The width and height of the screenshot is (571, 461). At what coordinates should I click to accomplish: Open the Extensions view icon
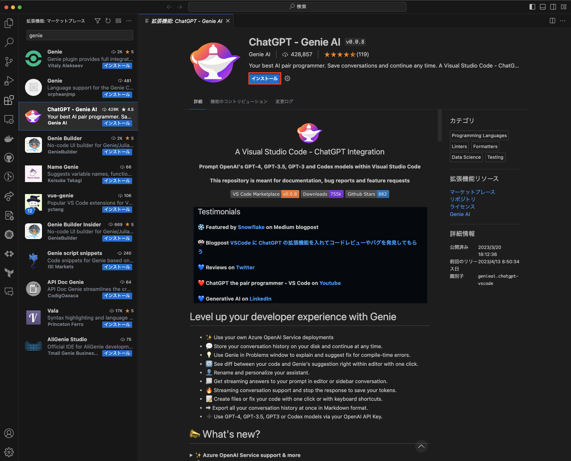[x=9, y=100]
